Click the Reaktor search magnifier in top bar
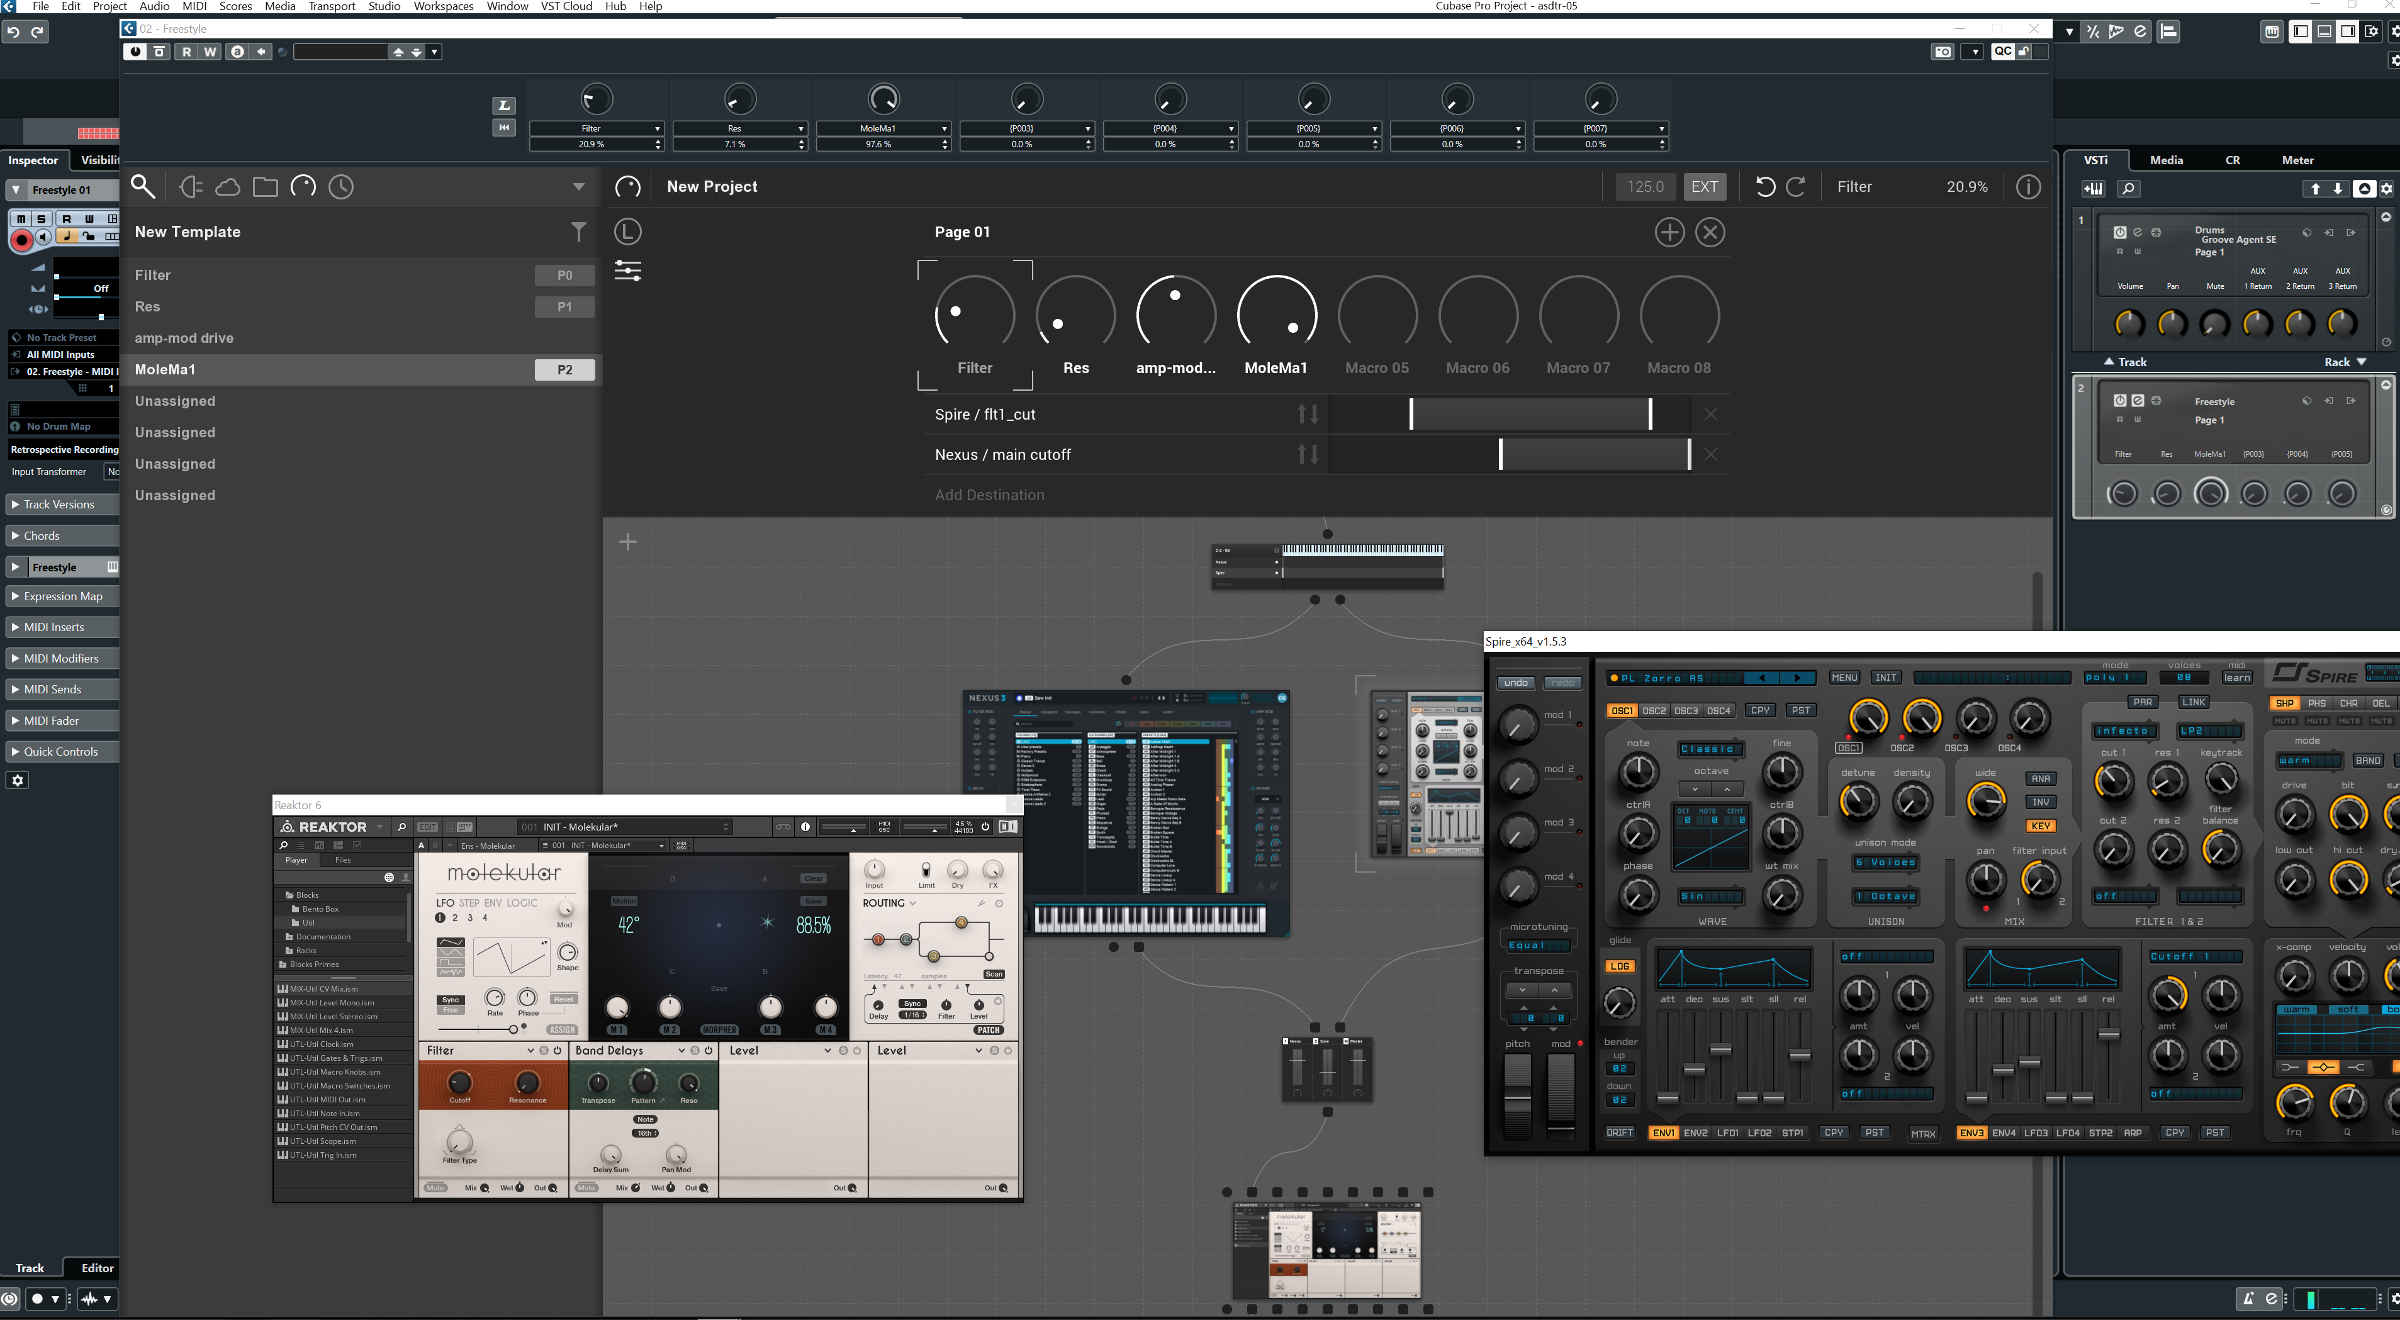The image size is (2400, 1320). tap(401, 826)
